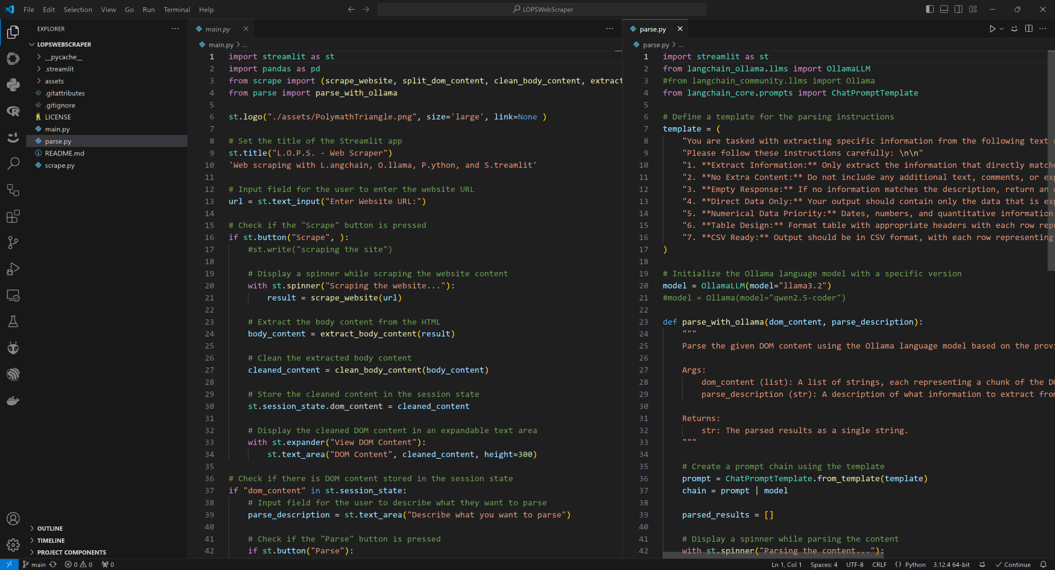Open the Python extension view icon
1055x570 pixels.
(13, 85)
